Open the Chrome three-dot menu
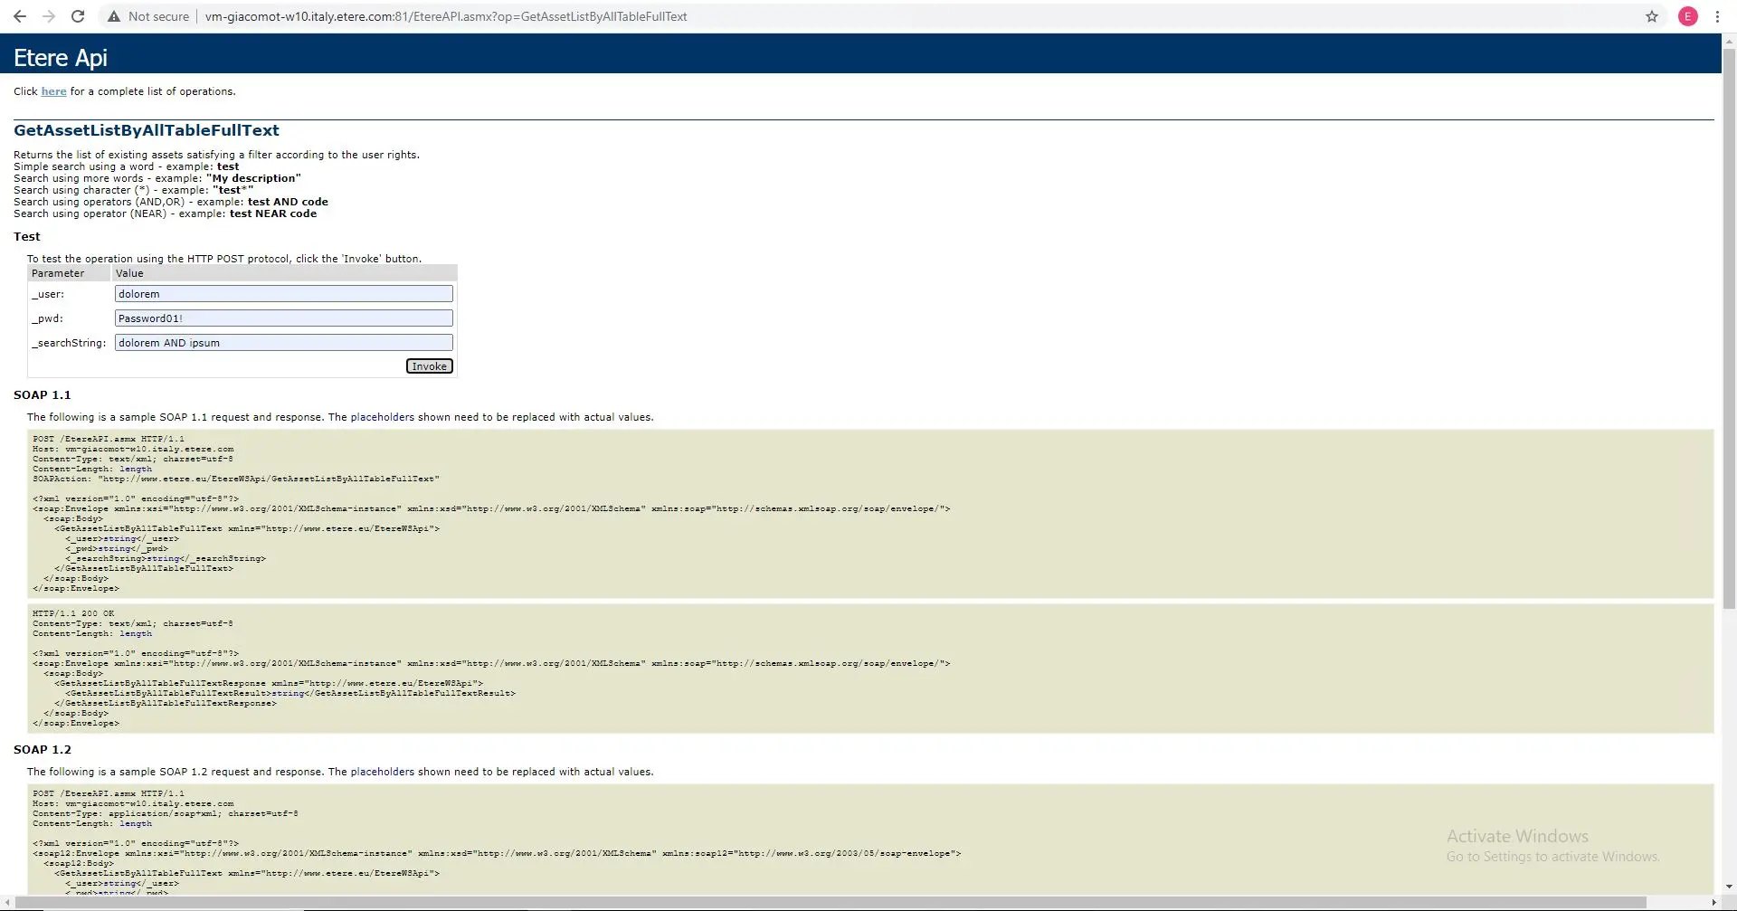Screen dimensions: 1737x911 (1717, 16)
